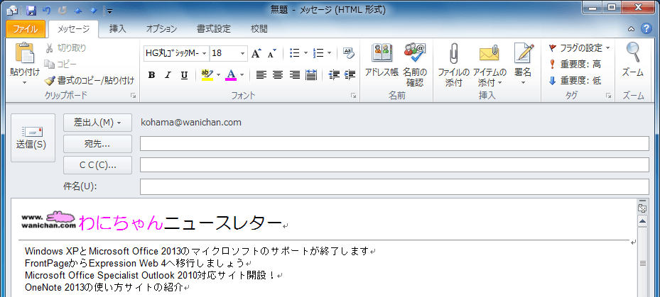Toggle 重要度: 低 low importance

575,80
